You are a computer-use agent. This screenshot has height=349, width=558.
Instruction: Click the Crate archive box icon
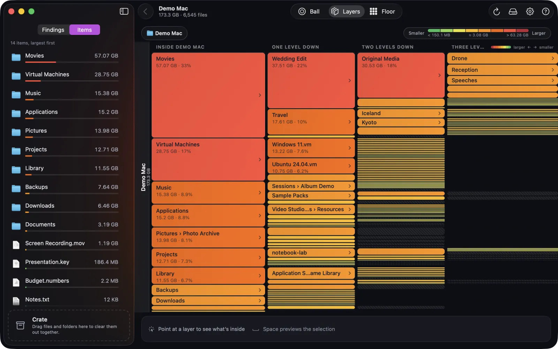pyautogui.click(x=21, y=325)
